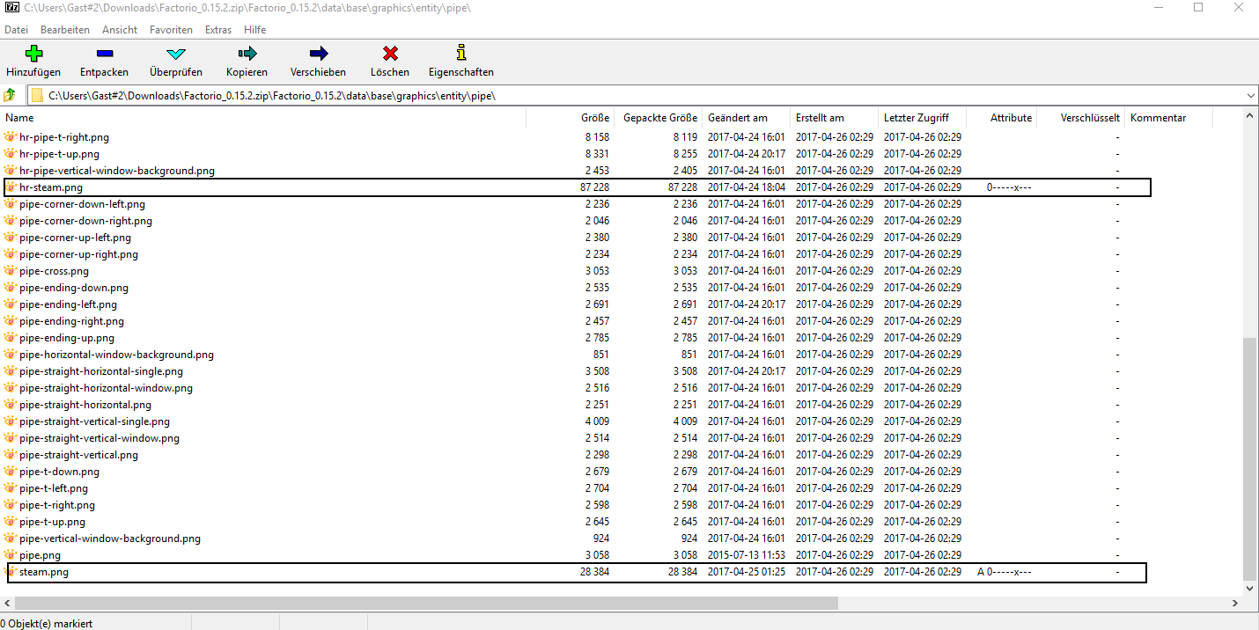
Task: Select the Verschieben move icon
Action: click(x=318, y=54)
